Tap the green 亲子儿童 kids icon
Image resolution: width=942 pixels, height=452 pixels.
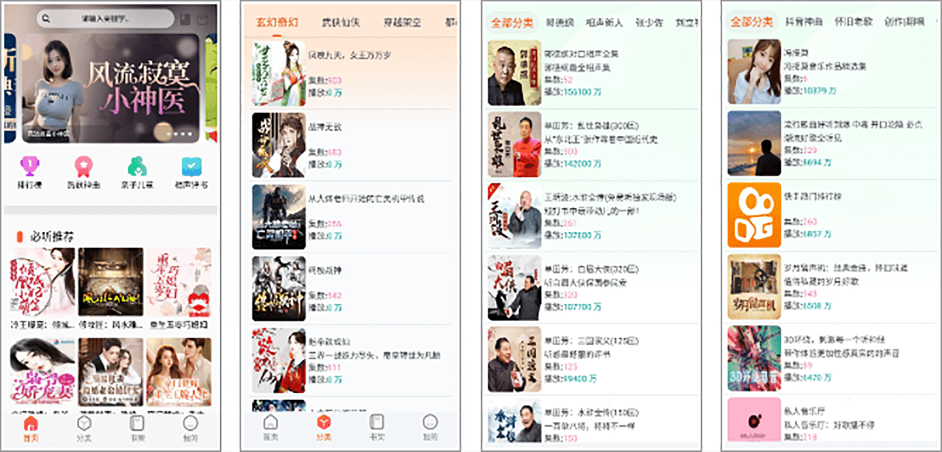pyautogui.click(x=138, y=166)
